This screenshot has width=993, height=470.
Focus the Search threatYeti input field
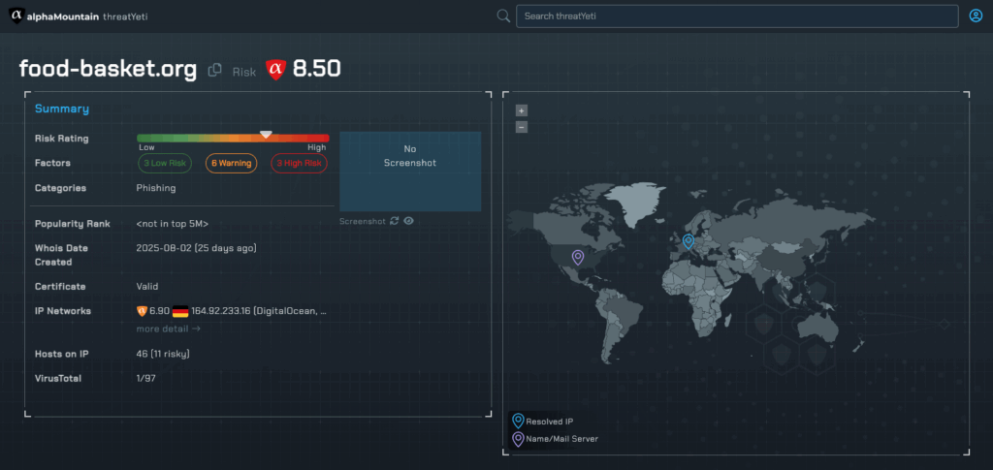pyautogui.click(x=737, y=16)
